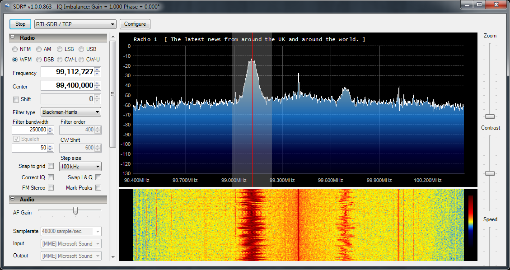Screen dimensions: 510x270
Task: Click the left panel scroll down arrow
Action: [113, 257]
